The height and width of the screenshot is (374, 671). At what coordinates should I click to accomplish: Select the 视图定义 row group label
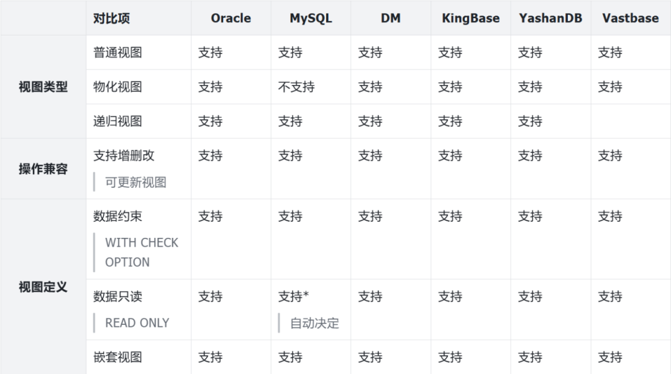click(x=43, y=287)
